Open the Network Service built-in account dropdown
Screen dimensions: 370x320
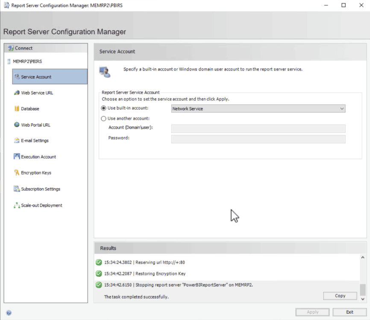(x=258, y=109)
